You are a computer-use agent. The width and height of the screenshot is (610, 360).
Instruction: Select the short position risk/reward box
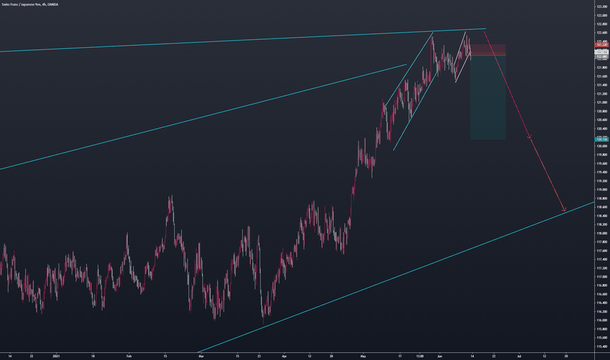[x=488, y=92]
